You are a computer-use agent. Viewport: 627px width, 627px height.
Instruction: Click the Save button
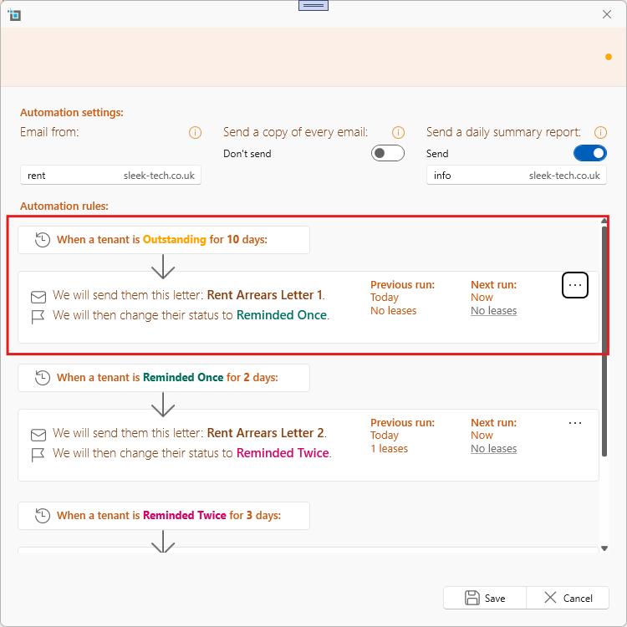click(485, 599)
